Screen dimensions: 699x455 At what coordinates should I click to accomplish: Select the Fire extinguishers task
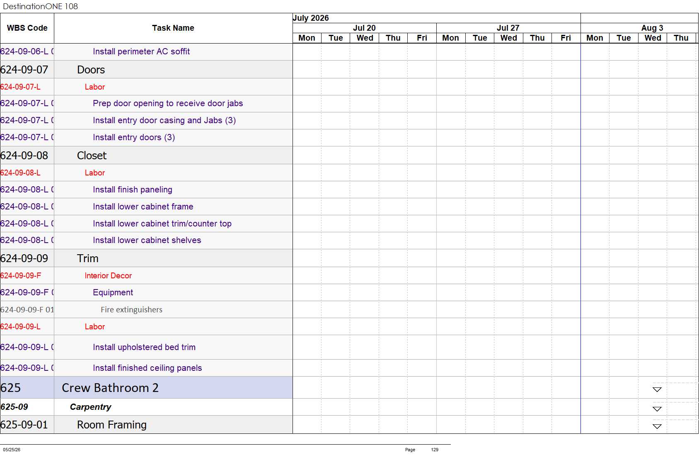coord(131,310)
